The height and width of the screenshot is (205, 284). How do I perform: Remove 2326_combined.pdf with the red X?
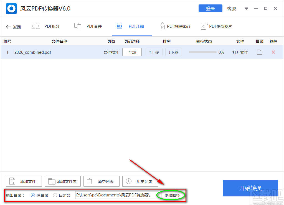pyautogui.click(x=273, y=52)
